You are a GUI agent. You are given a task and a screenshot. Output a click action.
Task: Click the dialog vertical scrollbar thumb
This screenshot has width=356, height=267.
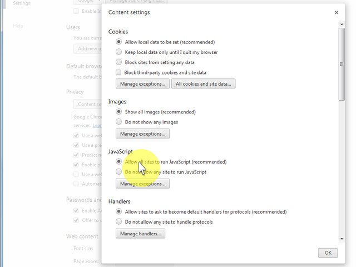pyautogui.click(x=342, y=64)
